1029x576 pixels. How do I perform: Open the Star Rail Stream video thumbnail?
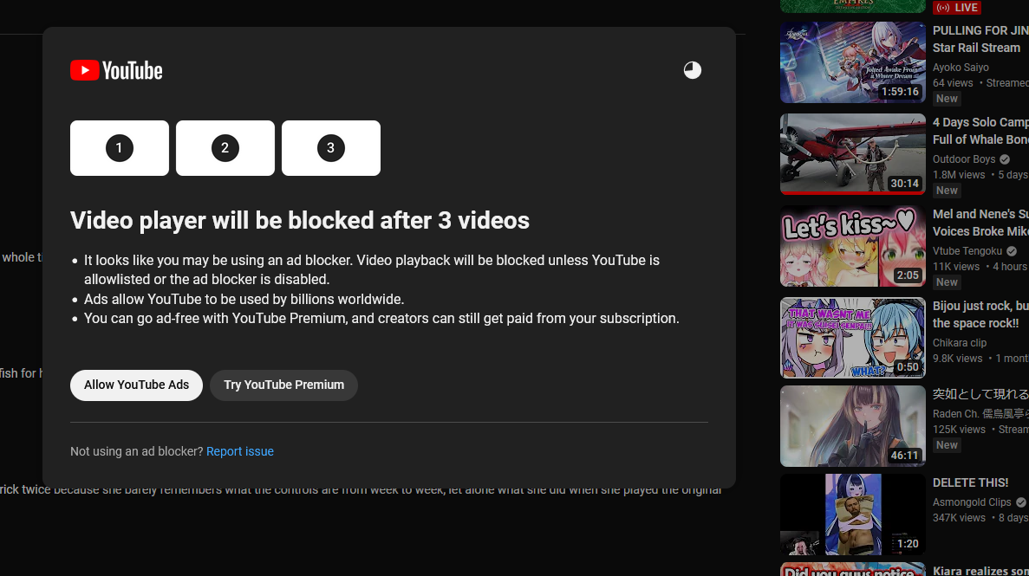pos(852,62)
